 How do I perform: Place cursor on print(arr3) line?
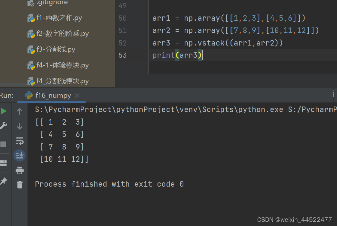click(x=177, y=55)
